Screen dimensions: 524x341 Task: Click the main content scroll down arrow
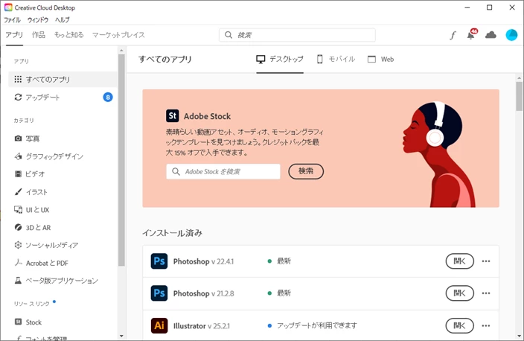(519, 336)
